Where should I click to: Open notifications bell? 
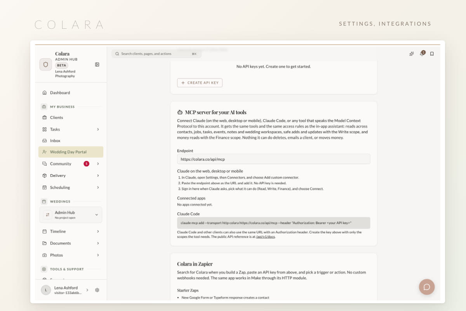point(422,54)
